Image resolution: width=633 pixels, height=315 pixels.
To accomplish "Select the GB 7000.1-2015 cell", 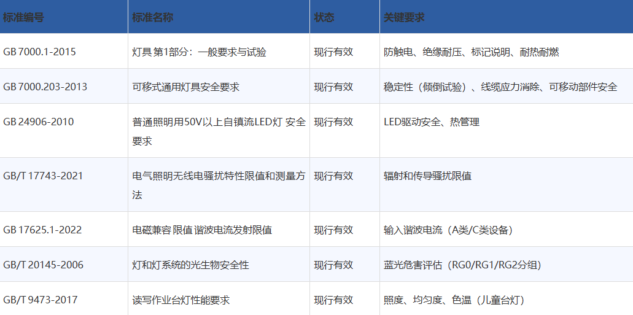I will point(64,52).
